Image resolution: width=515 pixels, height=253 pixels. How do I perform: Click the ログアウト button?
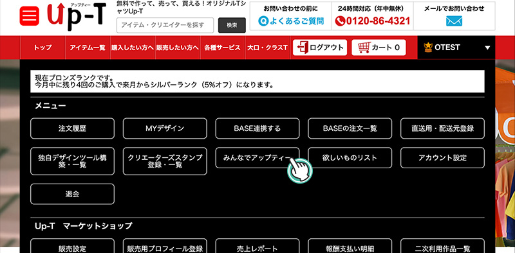point(320,48)
